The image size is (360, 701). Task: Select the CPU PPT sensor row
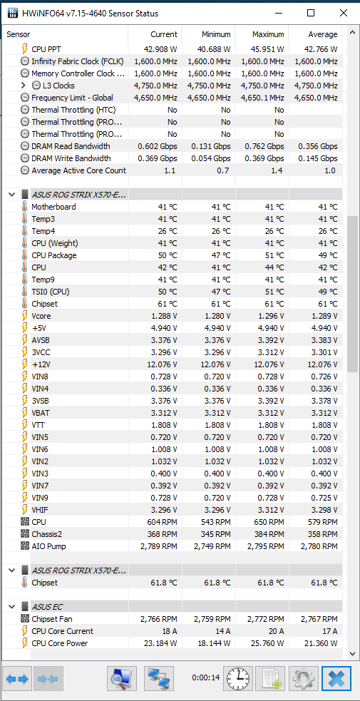tap(173, 49)
